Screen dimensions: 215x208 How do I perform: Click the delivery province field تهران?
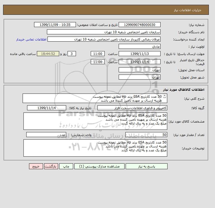[x=139, y=70]
